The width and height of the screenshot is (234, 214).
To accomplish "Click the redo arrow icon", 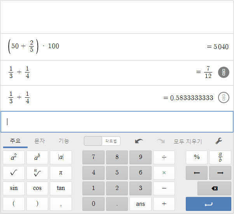I will [x=161, y=141].
